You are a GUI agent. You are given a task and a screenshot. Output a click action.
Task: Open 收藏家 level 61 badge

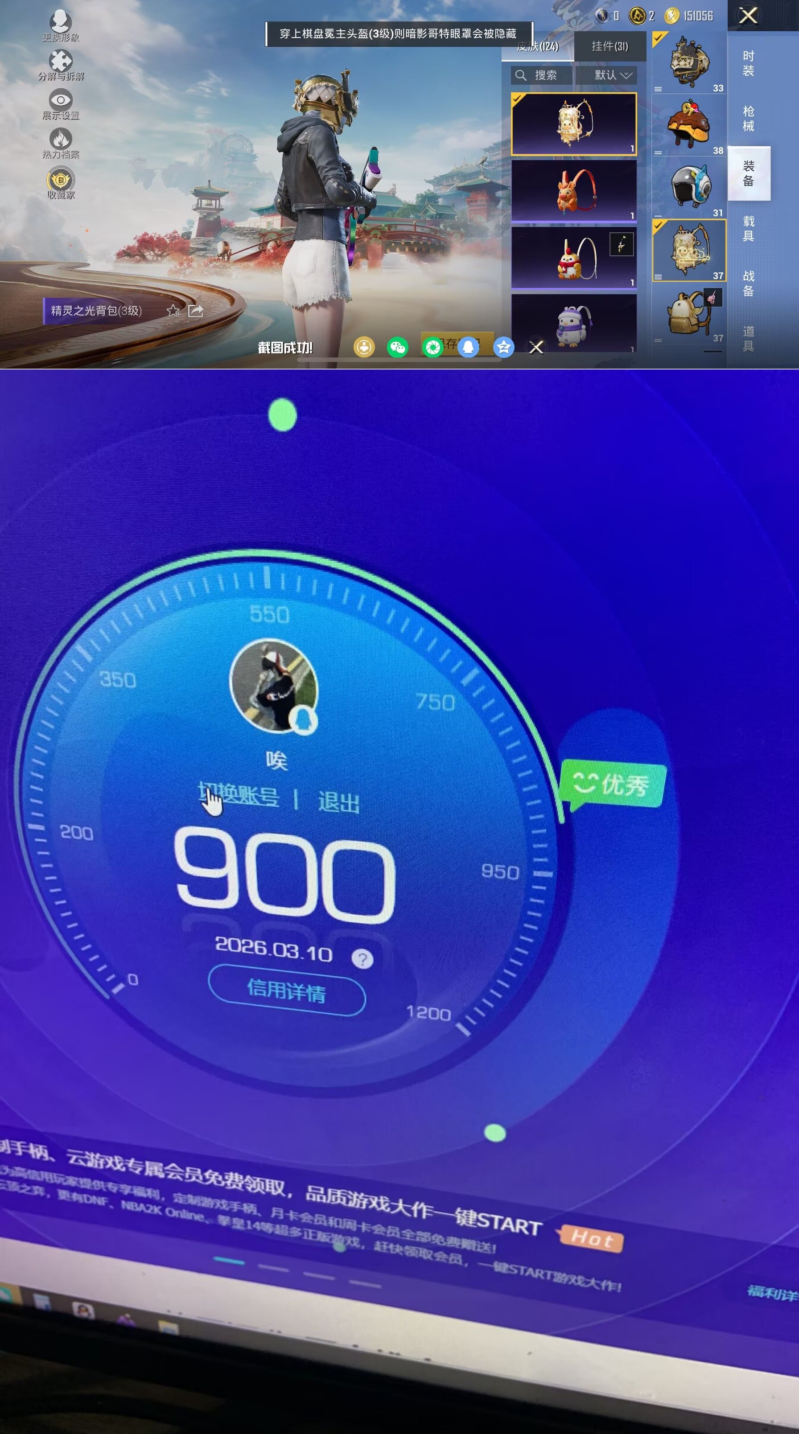pyautogui.click(x=61, y=179)
